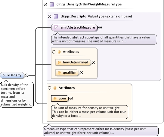The image size is (164, 137).
Task: Click the Attributes label above uom
Action: tap(67, 88)
